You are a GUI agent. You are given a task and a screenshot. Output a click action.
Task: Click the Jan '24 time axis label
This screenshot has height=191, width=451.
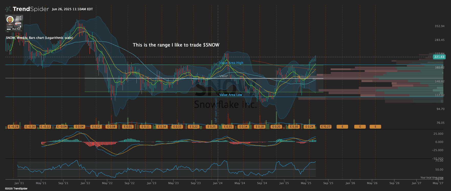218,183
